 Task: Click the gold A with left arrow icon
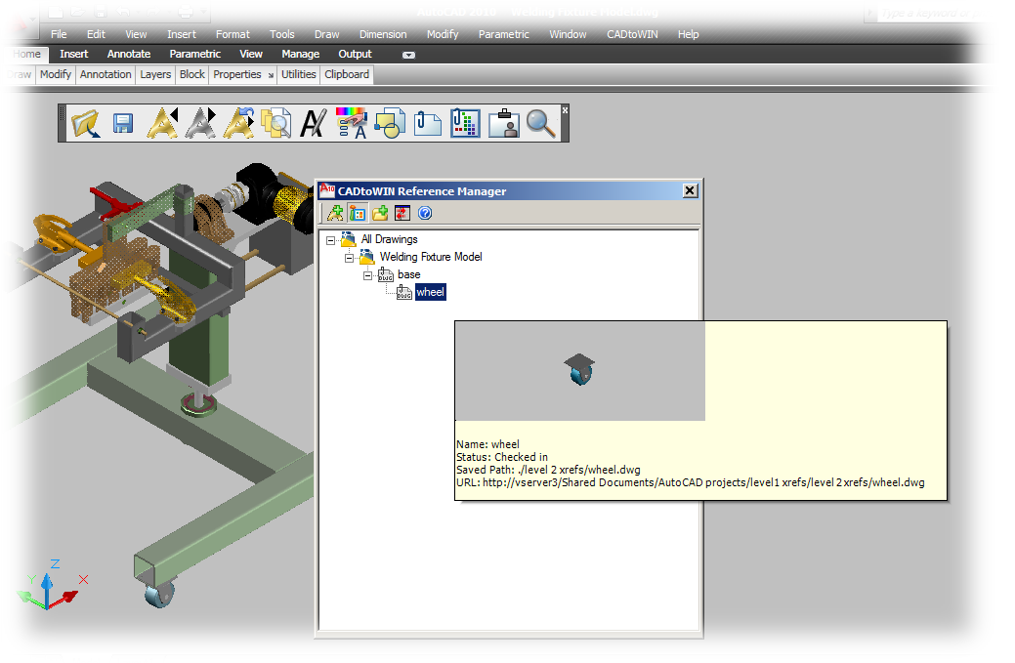click(x=162, y=123)
